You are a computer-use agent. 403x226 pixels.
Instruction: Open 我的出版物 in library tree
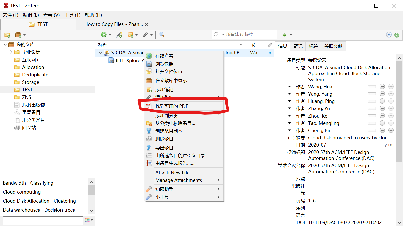[x=34, y=105]
